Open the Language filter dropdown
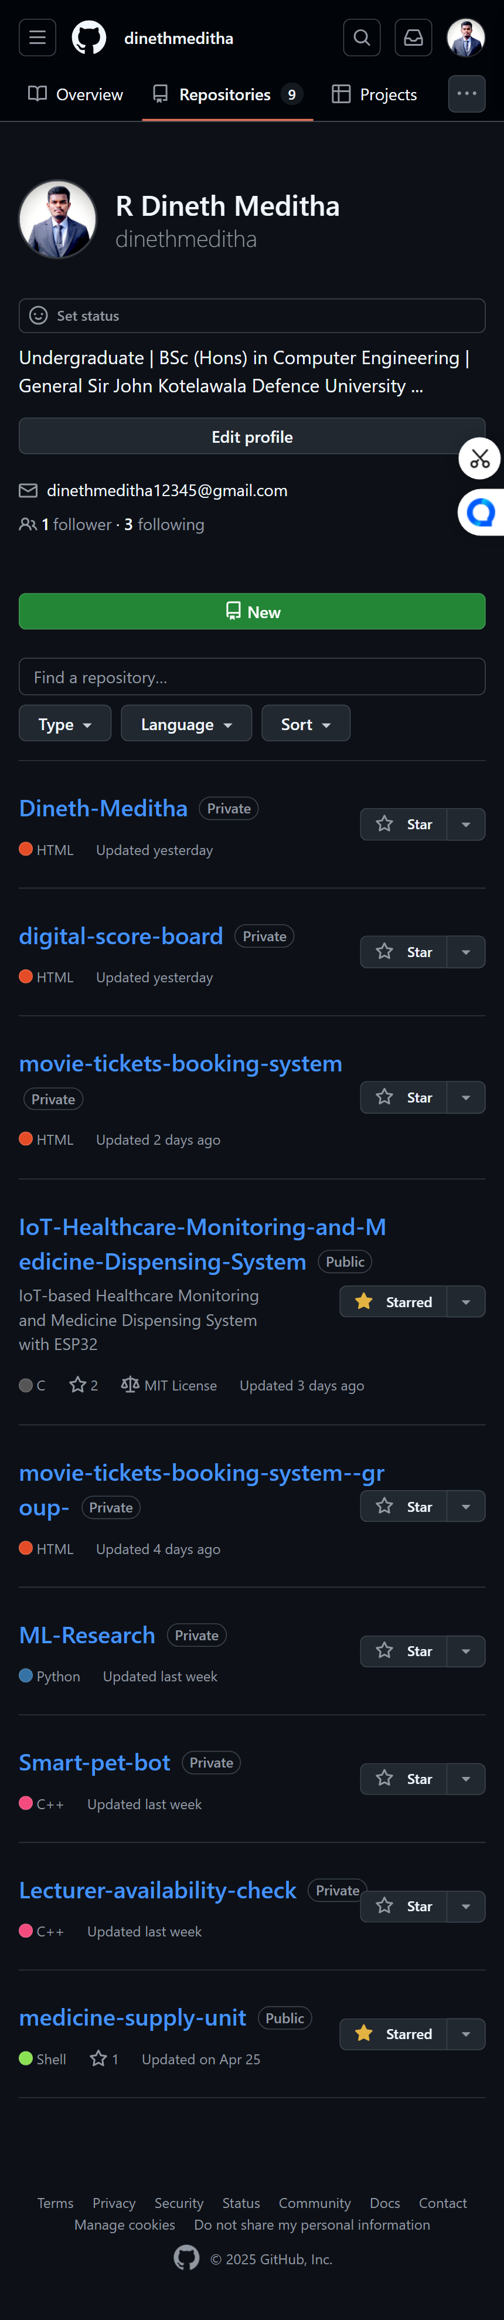This screenshot has width=504, height=2320. point(185,723)
